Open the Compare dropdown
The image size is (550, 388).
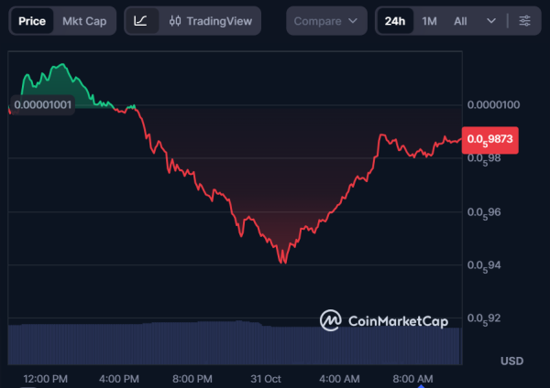click(325, 21)
